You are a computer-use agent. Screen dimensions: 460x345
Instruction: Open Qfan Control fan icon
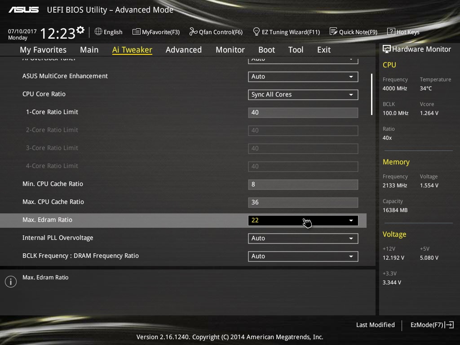pyautogui.click(x=193, y=31)
